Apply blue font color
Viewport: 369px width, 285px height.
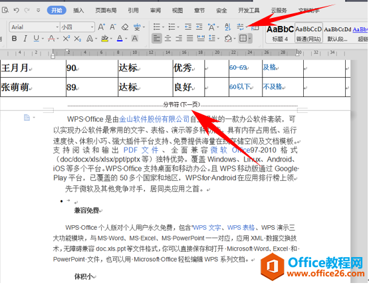pos(120,39)
